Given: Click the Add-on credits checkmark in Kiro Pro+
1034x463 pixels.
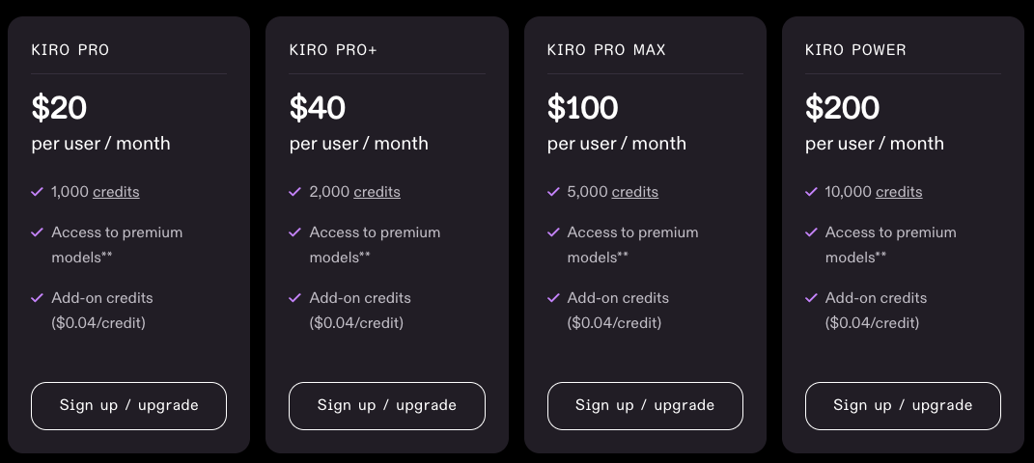Looking at the screenshot, I should (294, 298).
